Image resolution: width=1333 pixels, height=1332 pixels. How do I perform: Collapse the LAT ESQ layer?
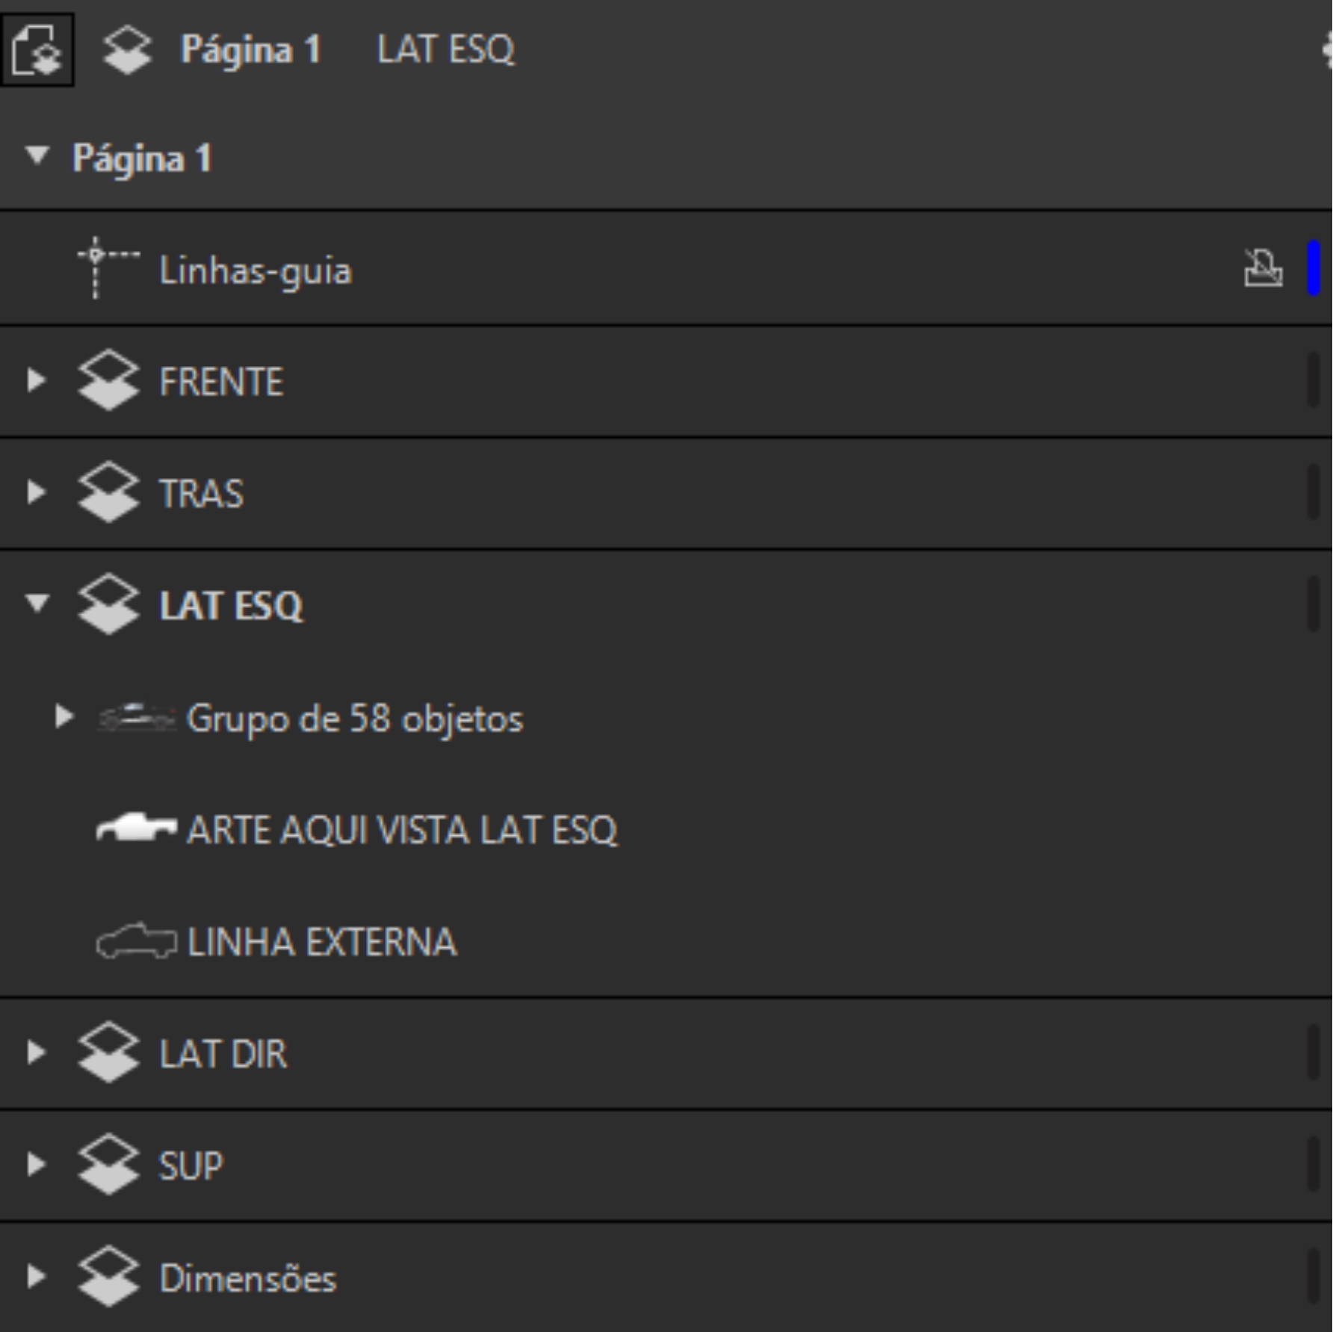pos(37,603)
